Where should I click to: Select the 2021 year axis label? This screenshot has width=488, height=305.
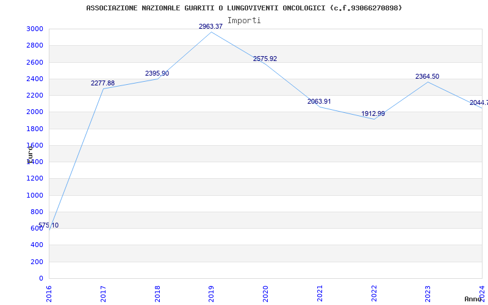tap(320, 293)
